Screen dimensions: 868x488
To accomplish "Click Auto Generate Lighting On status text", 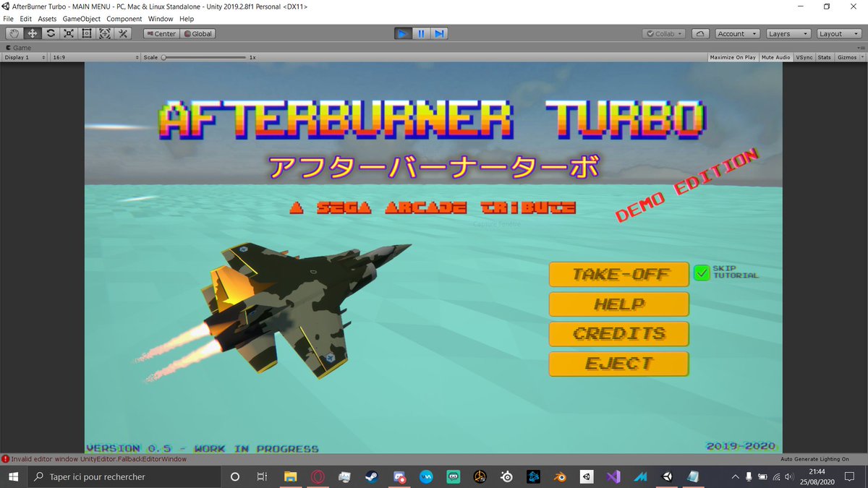I will [815, 459].
